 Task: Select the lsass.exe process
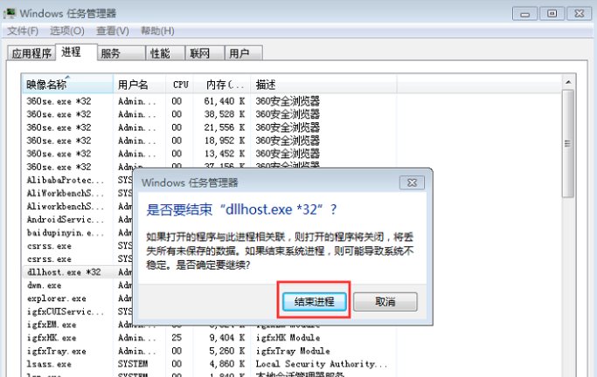(x=49, y=364)
